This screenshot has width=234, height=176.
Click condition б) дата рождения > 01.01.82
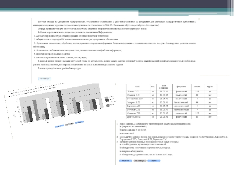tap(133, 130)
